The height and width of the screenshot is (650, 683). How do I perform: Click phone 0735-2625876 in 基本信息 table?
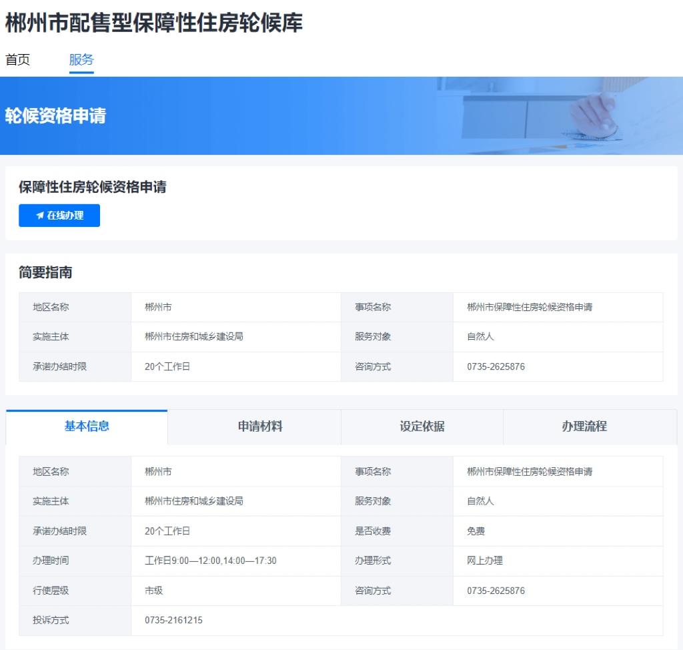[x=496, y=591]
